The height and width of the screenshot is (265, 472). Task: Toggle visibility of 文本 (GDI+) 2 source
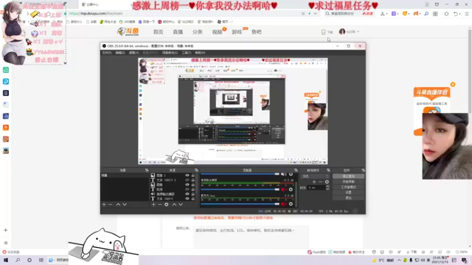(x=187, y=180)
